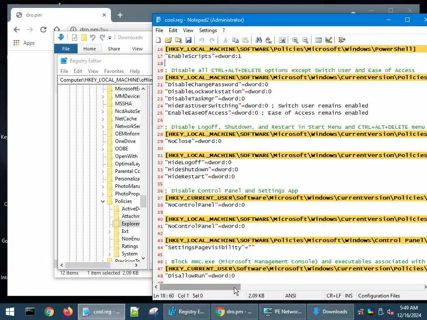This screenshot has height=320, width=427.
Task: Expand the NetCache key in registry tree
Action: click(x=103, y=119)
